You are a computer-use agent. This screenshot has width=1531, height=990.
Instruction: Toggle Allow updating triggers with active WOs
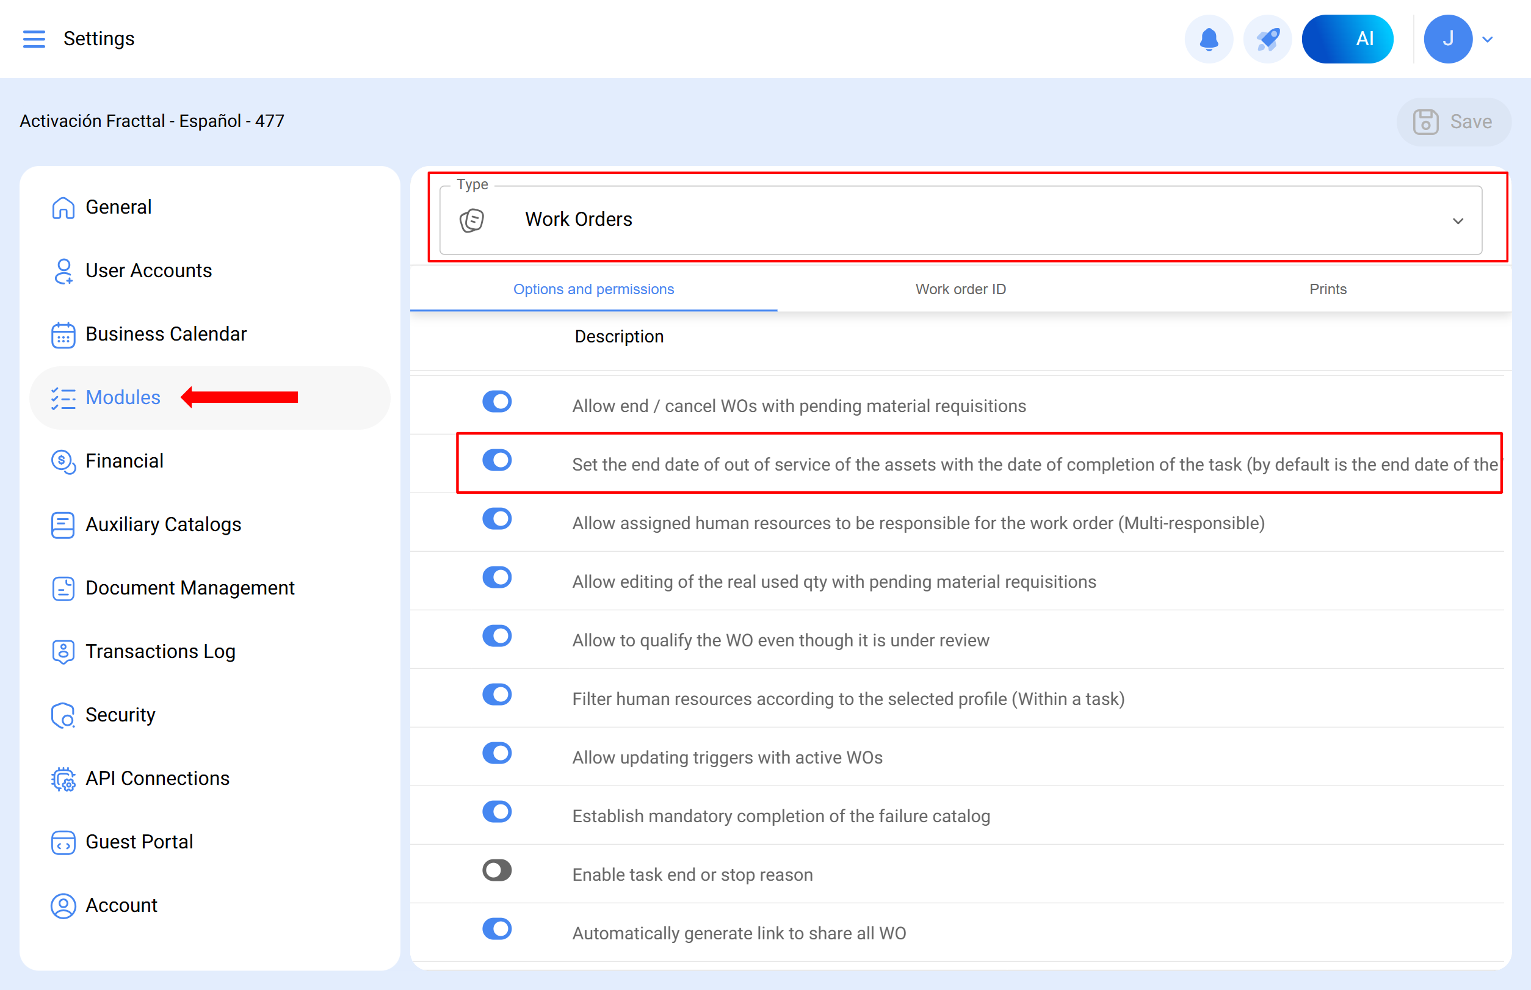click(496, 753)
